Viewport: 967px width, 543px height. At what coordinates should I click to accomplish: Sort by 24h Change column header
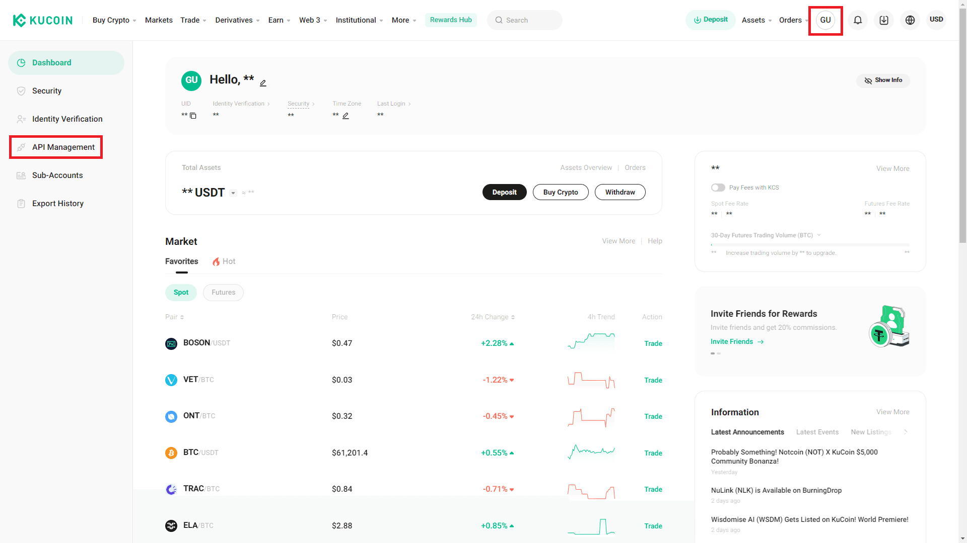[493, 317]
